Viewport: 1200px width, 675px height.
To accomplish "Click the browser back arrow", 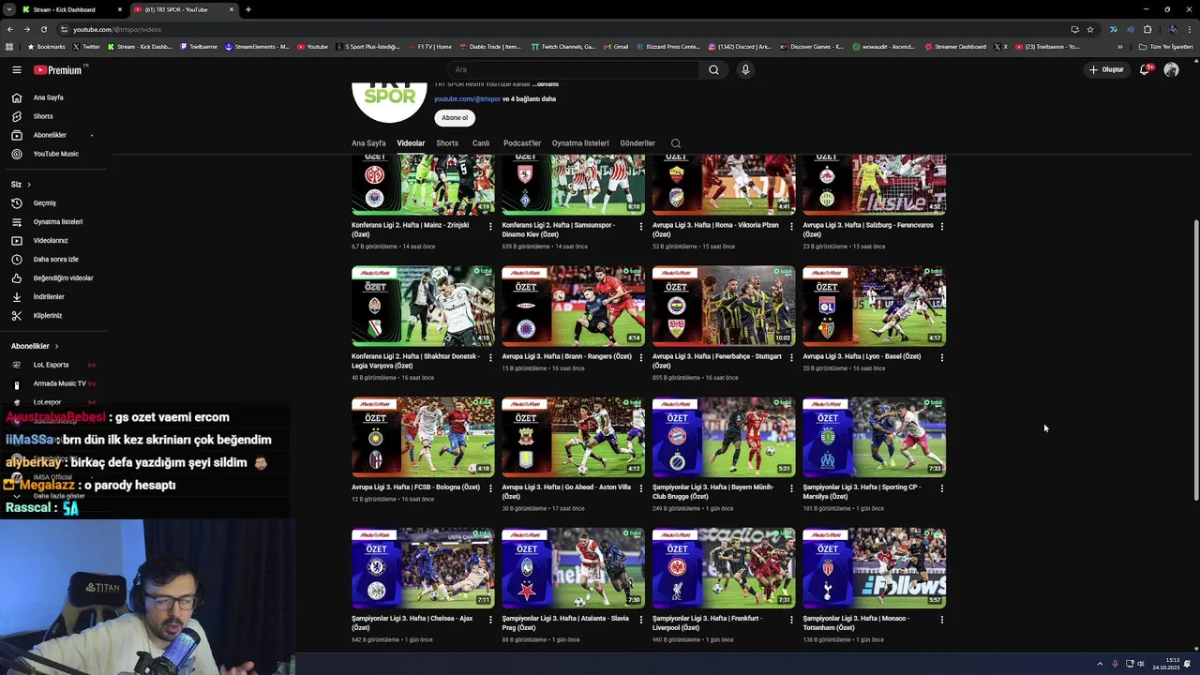I will (11, 29).
